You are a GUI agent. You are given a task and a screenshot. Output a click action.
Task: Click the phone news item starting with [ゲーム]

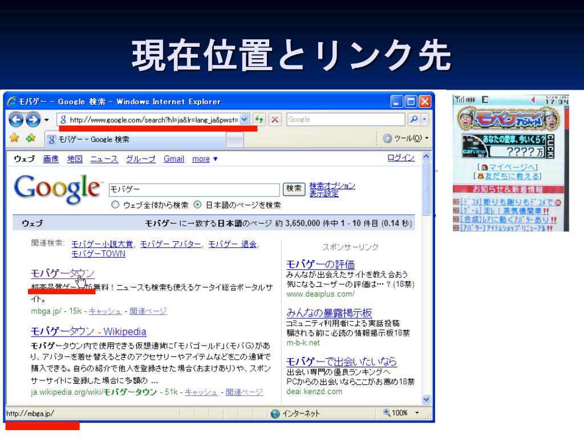(x=501, y=211)
